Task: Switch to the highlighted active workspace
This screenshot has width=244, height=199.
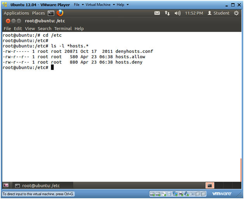Action: 210,185
